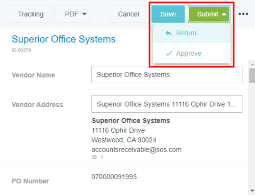
Task: Click the Approve checkmark icon
Action: tap(169, 54)
